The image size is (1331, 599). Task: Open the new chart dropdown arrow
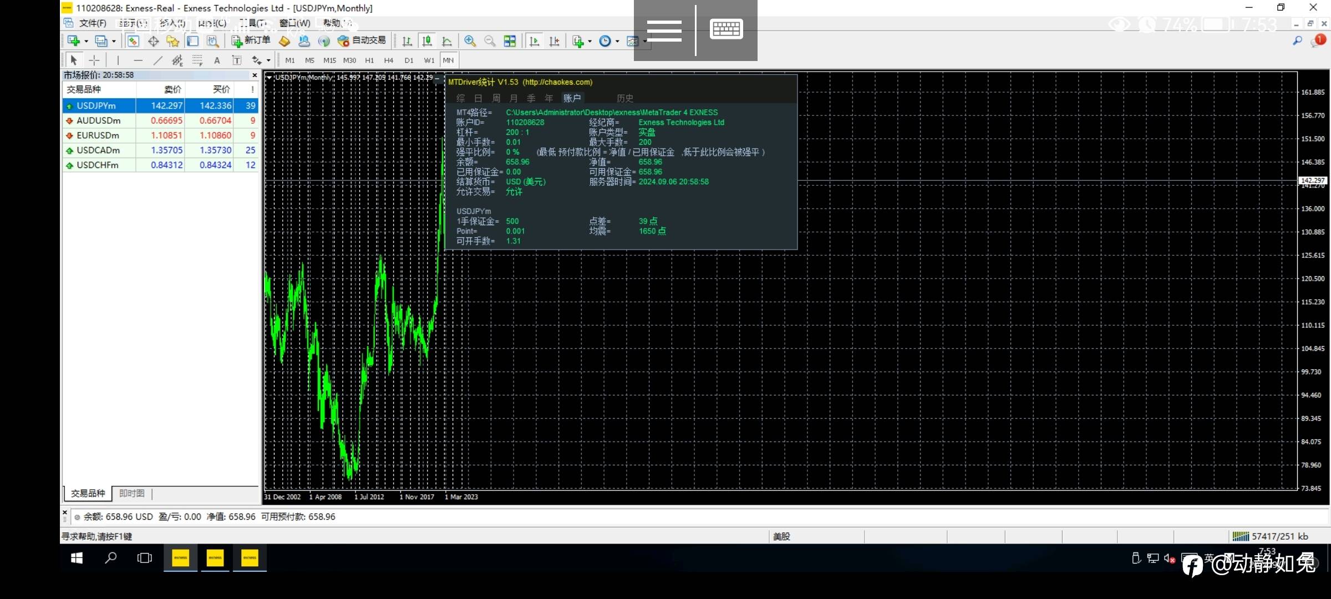86,41
